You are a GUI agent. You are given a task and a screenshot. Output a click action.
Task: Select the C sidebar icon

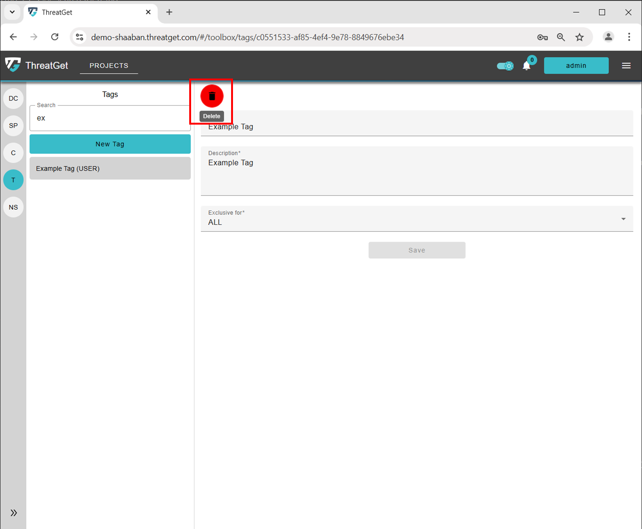pos(13,153)
